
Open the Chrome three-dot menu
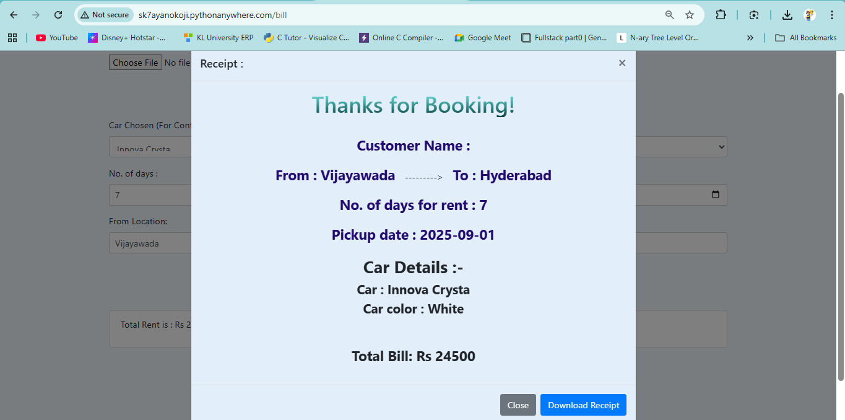point(831,15)
